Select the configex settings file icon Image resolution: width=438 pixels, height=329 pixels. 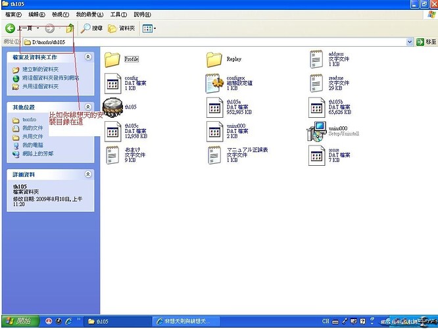(x=215, y=83)
